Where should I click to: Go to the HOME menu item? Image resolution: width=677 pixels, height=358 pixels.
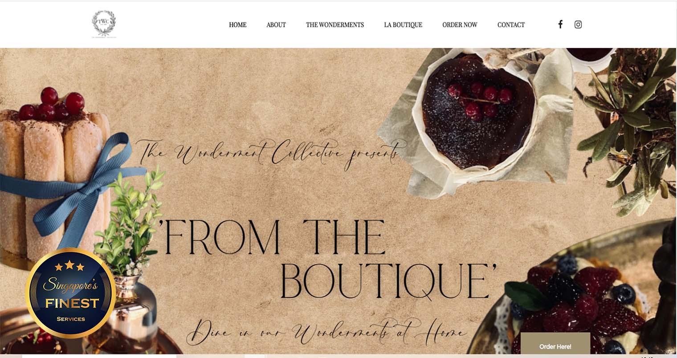pos(237,25)
